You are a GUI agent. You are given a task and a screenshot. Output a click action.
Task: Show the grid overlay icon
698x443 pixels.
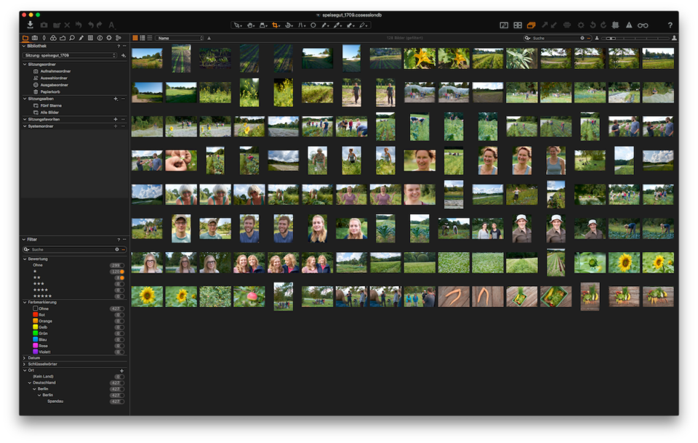coord(616,25)
